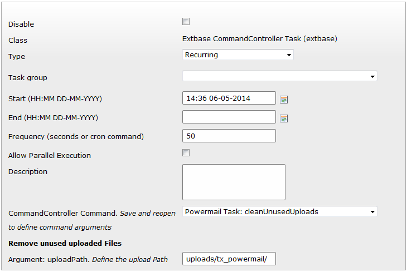Click inside the Description text area
Screen dimensions: 407x272
click(234, 182)
